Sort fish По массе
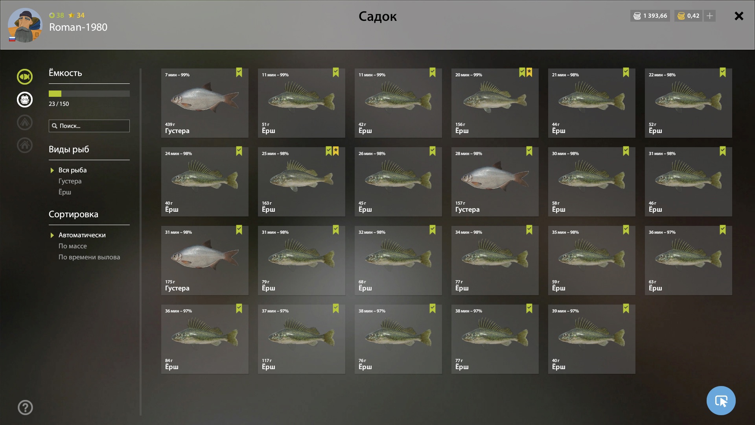The image size is (755, 425). (73, 246)
